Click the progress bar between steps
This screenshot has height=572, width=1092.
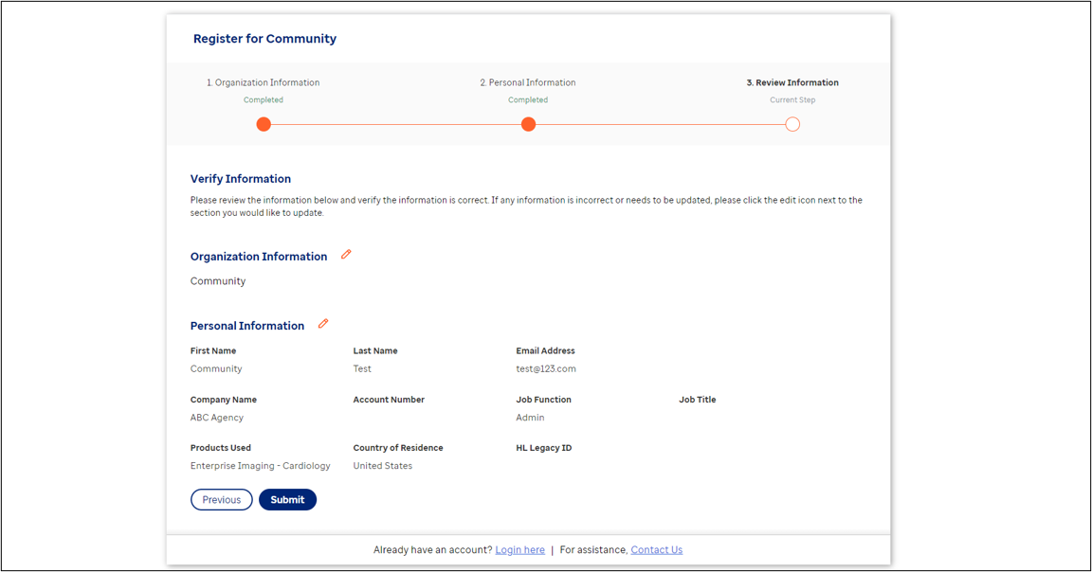point(395,123)
